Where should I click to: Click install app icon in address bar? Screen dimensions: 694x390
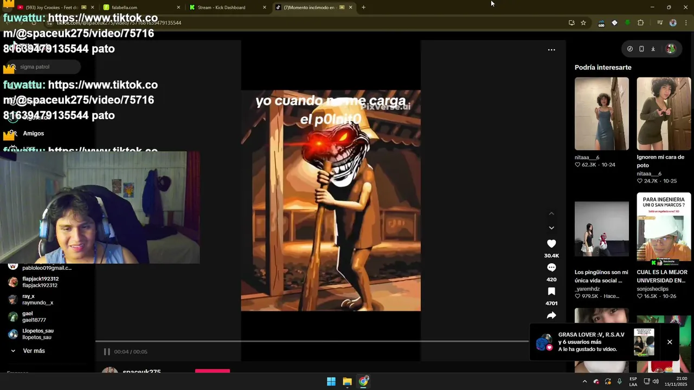point(571,23)
